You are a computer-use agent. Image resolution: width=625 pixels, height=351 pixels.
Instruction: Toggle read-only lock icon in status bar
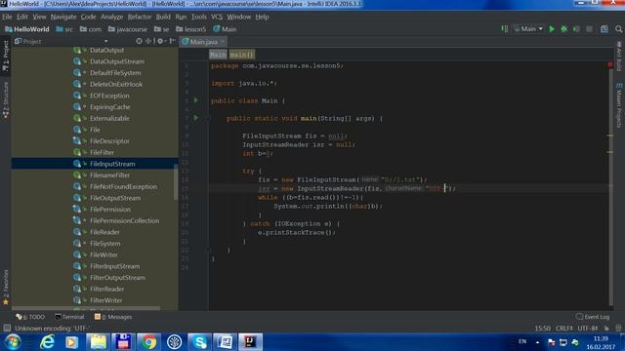coord(606,329)
